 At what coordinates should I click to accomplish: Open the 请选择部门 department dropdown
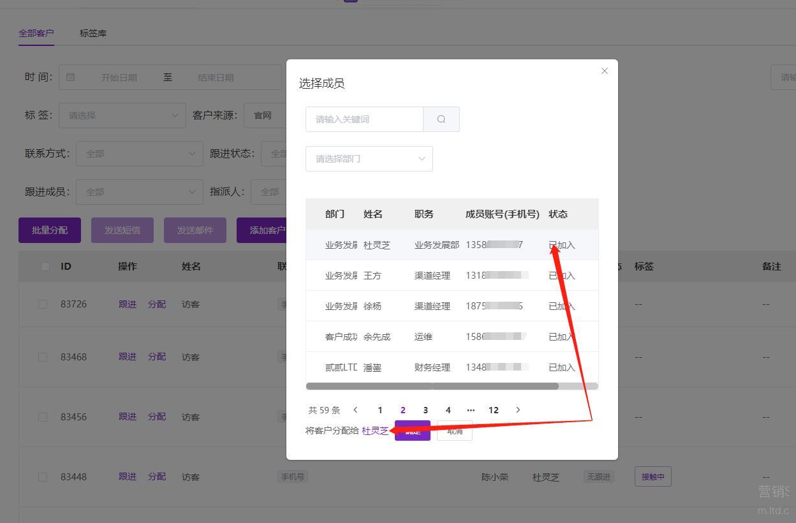369,159
